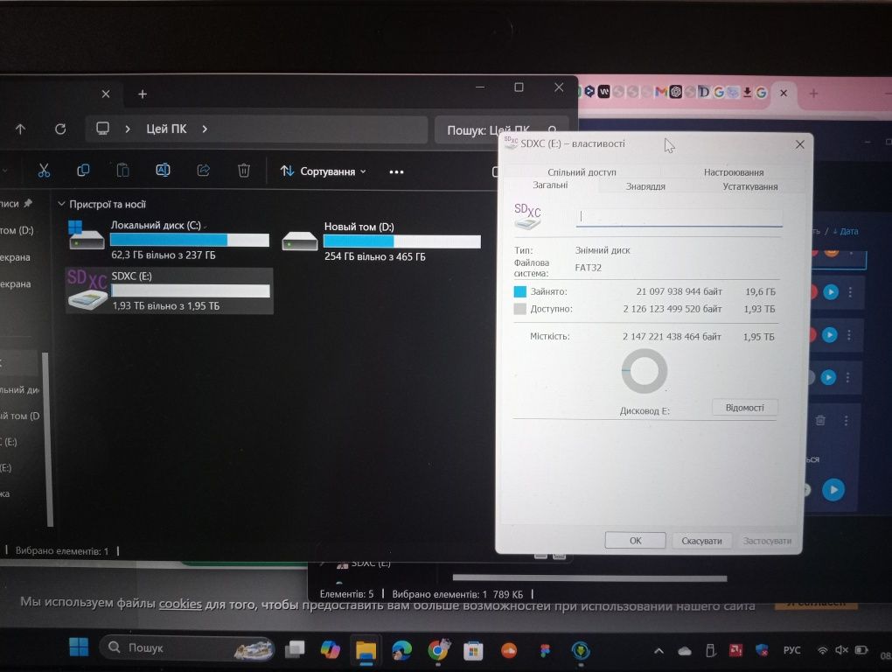Image resolution: width=892 pixels, height=672 pixels.
Task: Switch to the Устаткування tab
Action: 749,186
